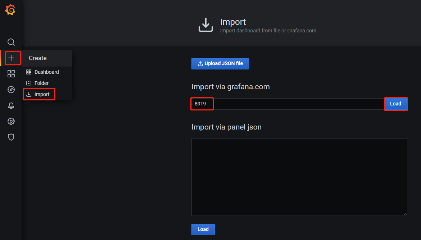Click Load below the panel json area
Image resolution: width=421 pixels, height=240 pixels.
(x=203, y=230)
